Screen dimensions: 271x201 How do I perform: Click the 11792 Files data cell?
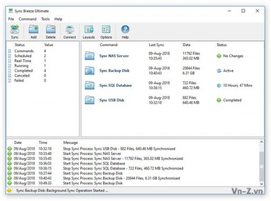click(191, 56)
